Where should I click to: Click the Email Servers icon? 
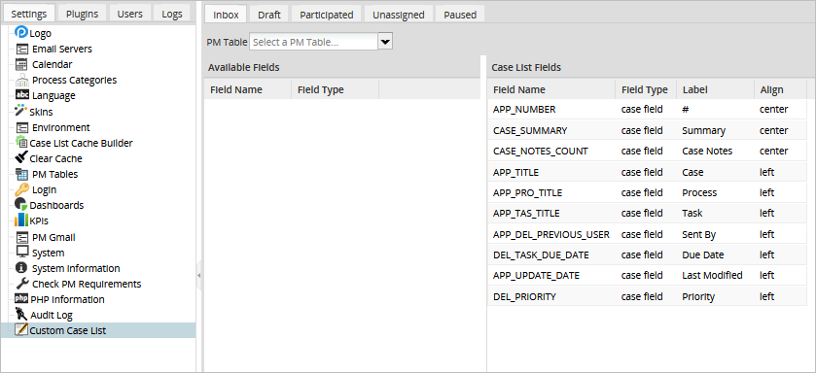coord(21,49)
